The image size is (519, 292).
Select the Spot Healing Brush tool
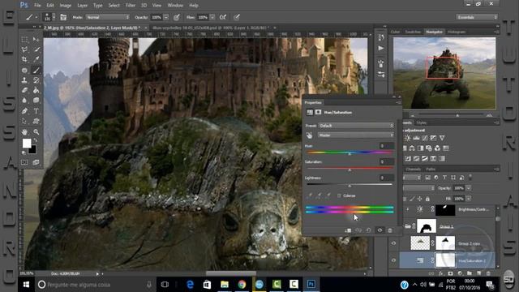[24, 71]
